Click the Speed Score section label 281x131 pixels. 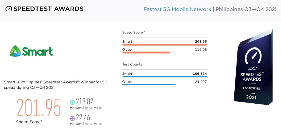pos(134,33)
